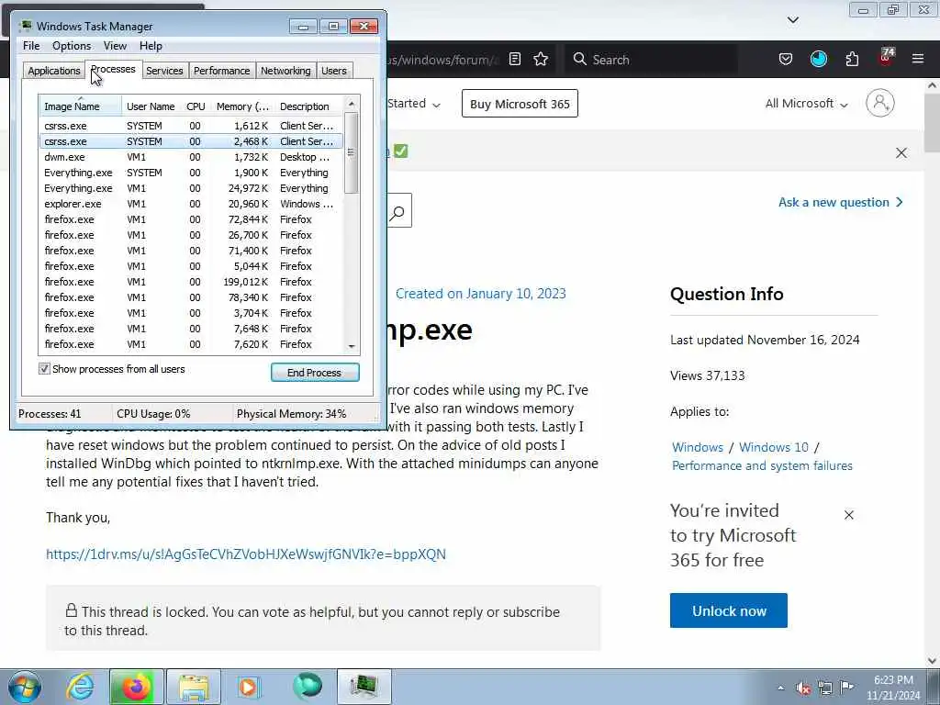Click Unlock now button

click(x=728, y=610)
